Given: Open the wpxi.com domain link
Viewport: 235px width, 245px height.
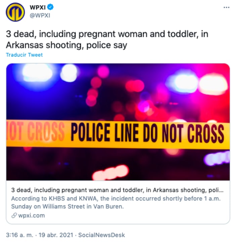Looking at the screenshot, I should [x=32, y=215].
